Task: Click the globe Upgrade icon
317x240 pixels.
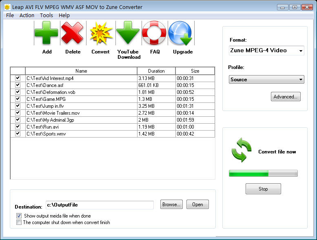Action: [180, 33]
